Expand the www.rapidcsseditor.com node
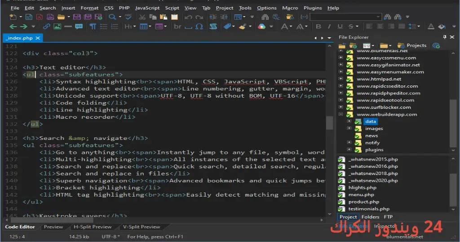This screenshot has height=242, width=460. pos(341,85)
